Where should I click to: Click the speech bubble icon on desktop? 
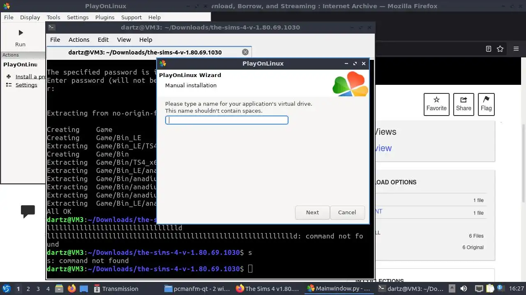28,211
